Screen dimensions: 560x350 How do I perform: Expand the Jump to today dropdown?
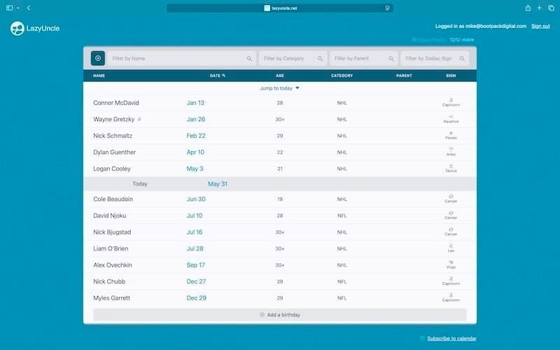tap(280, 88)
